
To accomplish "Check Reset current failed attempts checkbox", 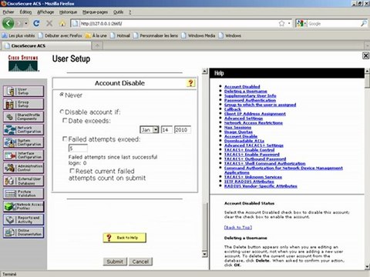I will point(72,171).
